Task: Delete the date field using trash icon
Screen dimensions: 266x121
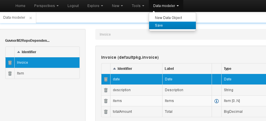Action: [106, 79]
